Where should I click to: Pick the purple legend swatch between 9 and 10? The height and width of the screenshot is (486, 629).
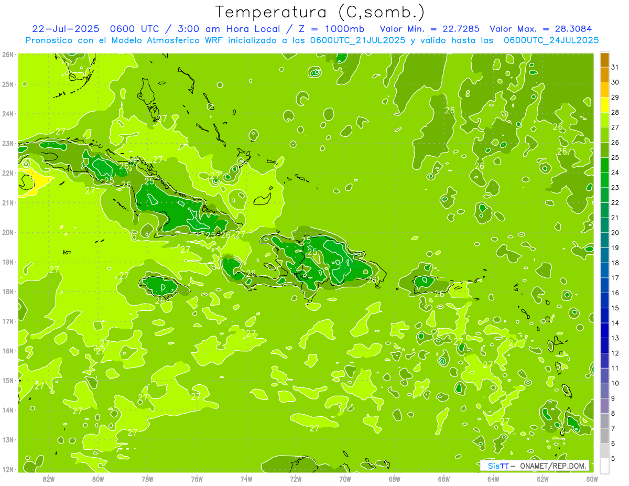coord(604,391)
